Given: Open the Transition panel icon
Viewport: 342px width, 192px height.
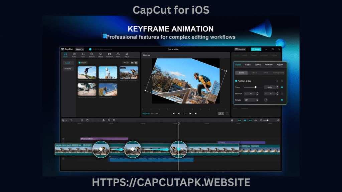Looking at the screenshot, I should pyautogui.click(x=109, y=54).
